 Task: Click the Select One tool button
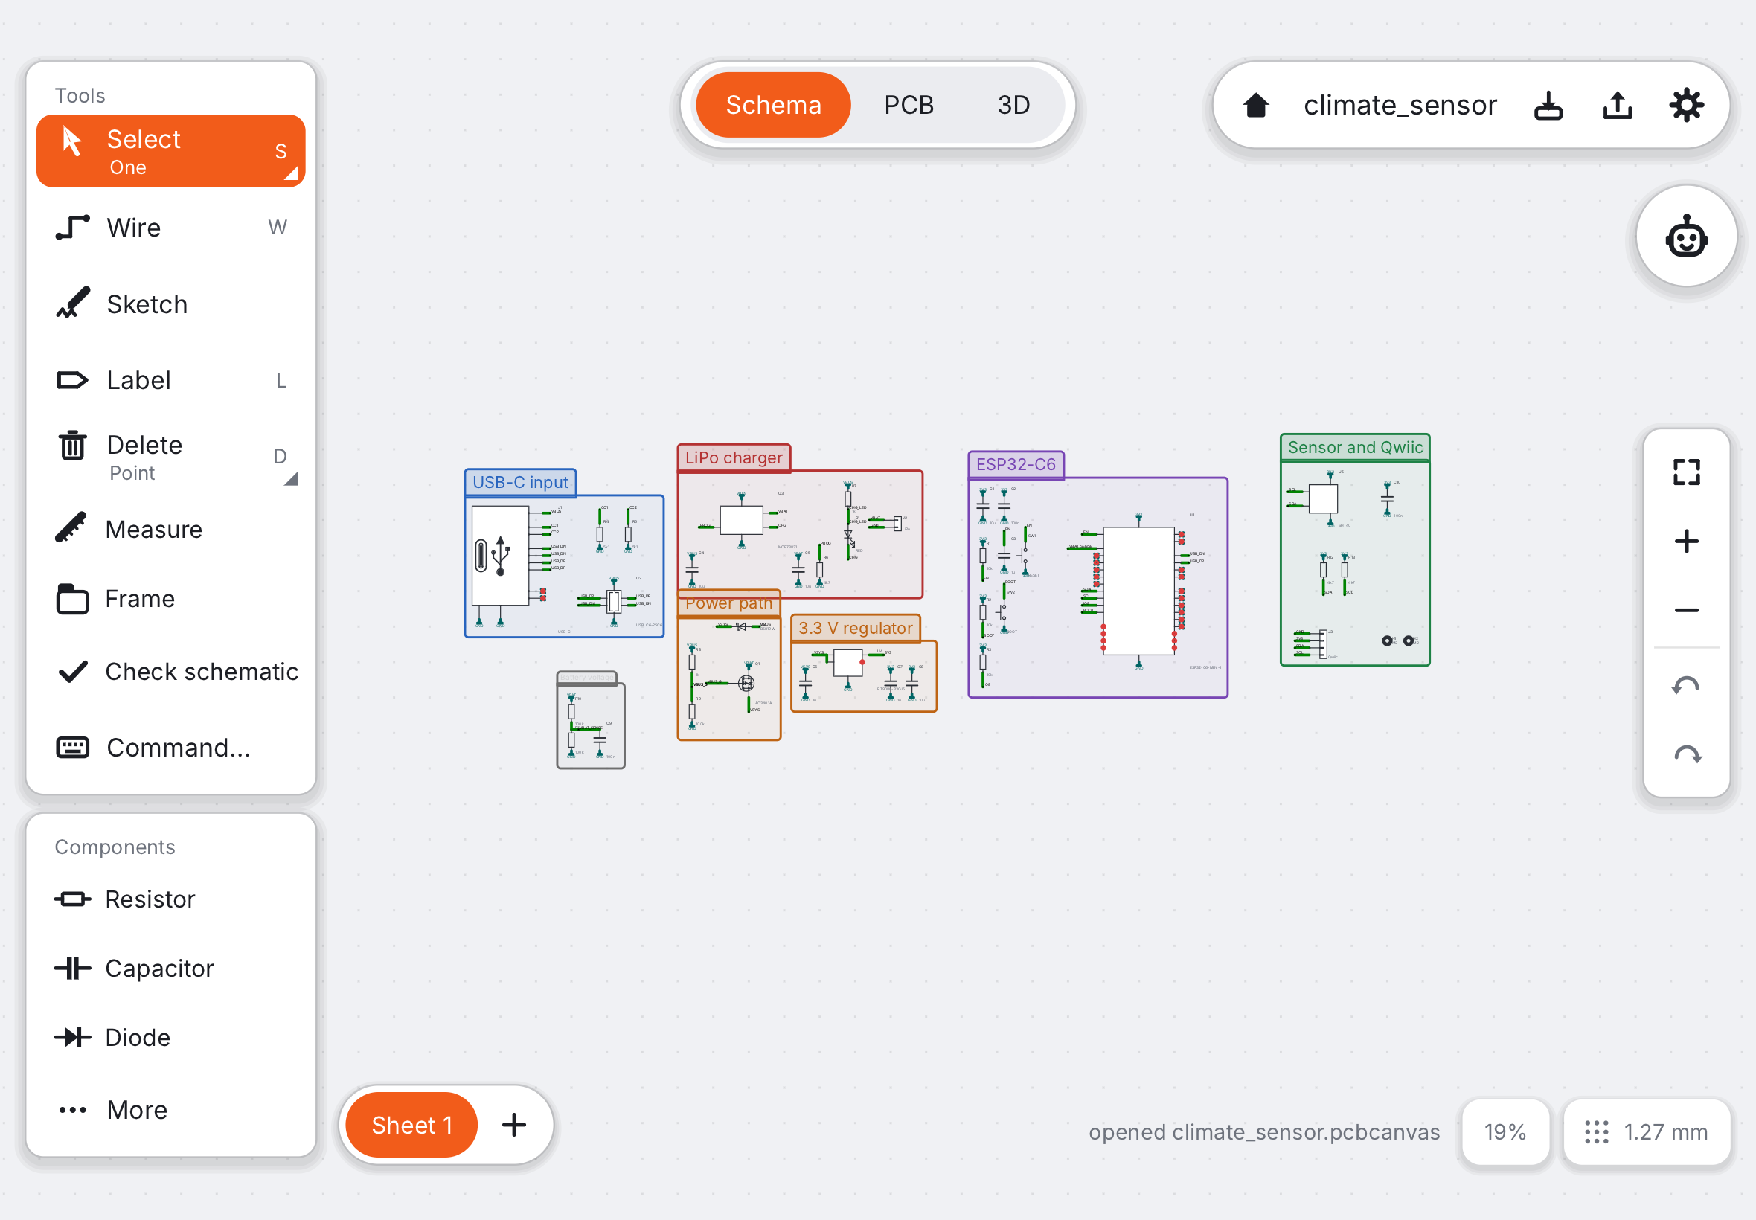pos(170,151)
